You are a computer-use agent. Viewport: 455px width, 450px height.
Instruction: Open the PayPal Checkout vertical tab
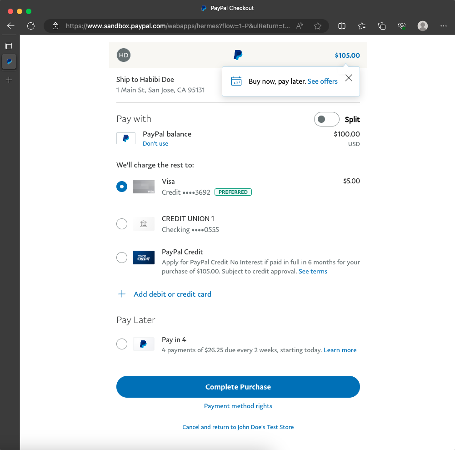(9, 61)
